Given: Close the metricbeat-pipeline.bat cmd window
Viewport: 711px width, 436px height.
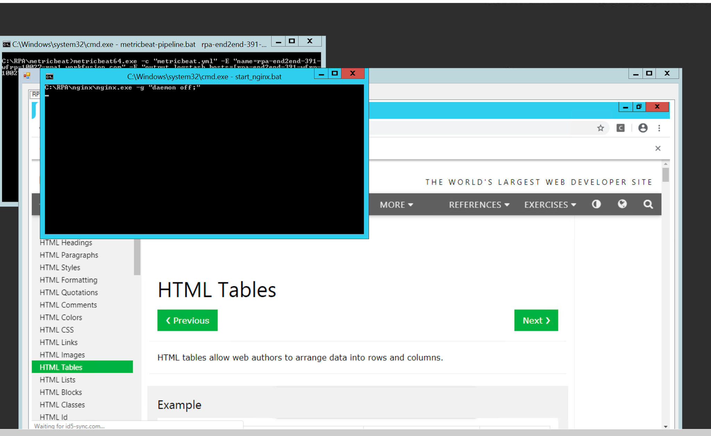Looking at the screenshot, I should [310, 41].
